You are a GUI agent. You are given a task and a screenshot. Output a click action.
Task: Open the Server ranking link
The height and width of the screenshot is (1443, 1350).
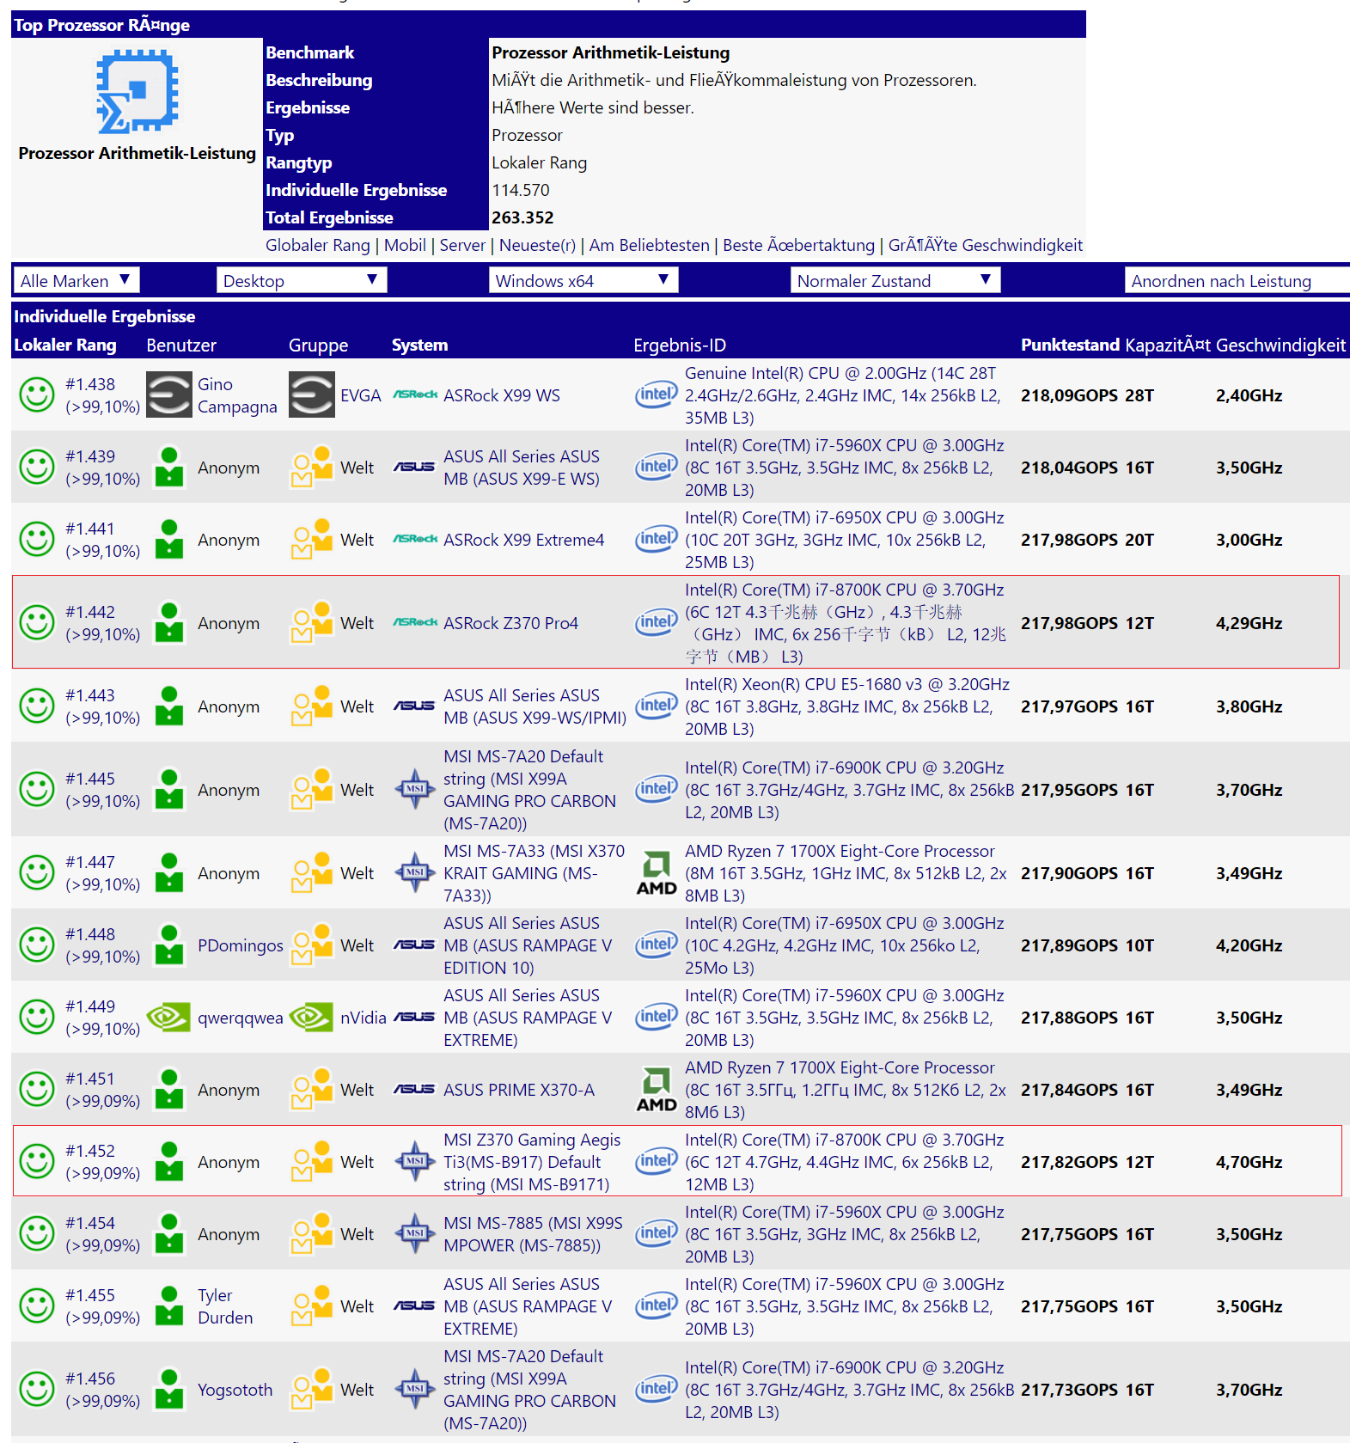(462, 245)
